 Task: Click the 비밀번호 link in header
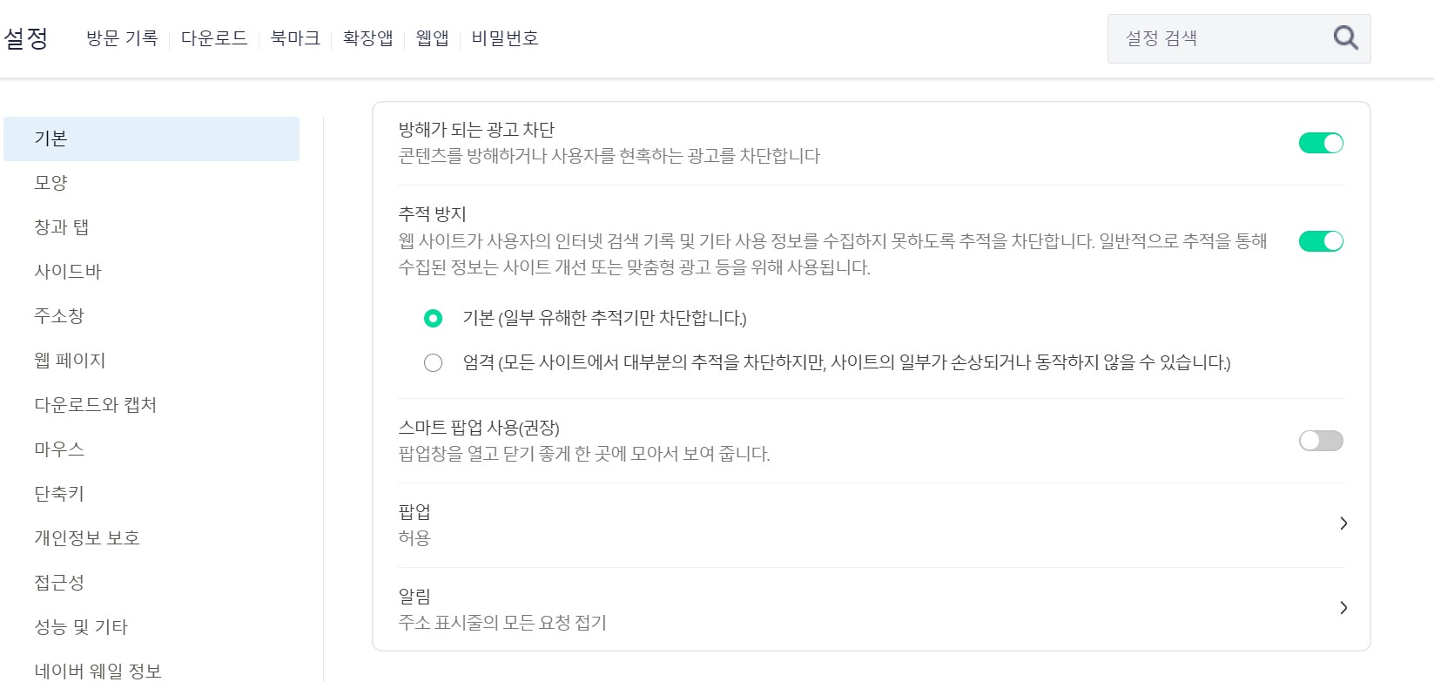pos(505,38)
